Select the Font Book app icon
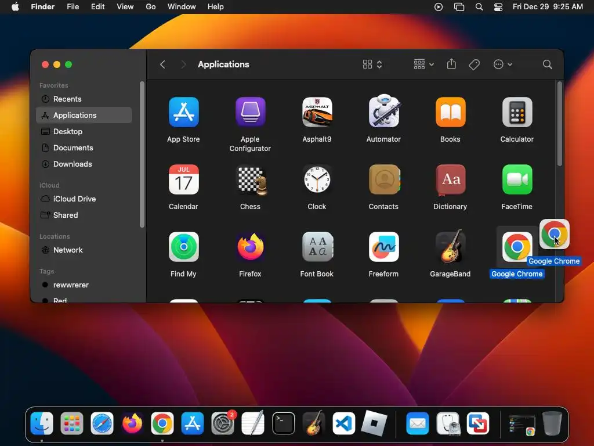Screen dimensions: 594x446 [317, 247]
